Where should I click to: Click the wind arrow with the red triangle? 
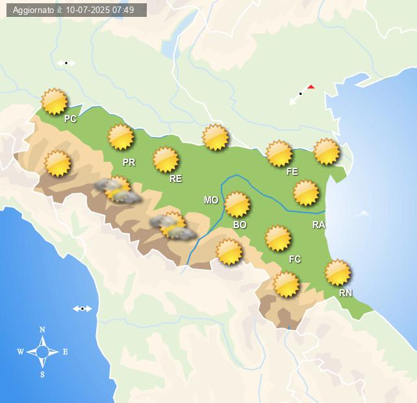click(x=301, y=94)
